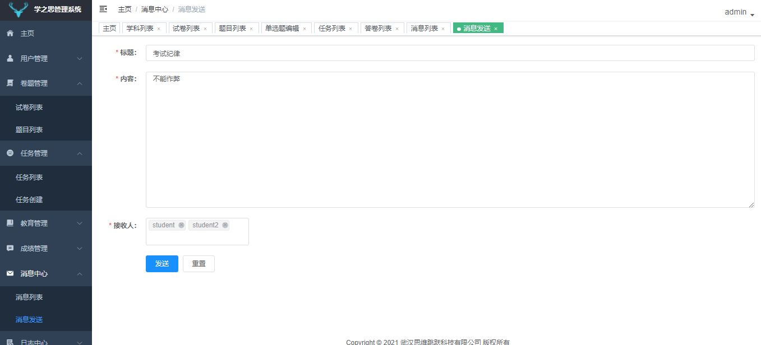Open 题目列表 in the sidebar
The image size is (761, 345).
point(46,129)
